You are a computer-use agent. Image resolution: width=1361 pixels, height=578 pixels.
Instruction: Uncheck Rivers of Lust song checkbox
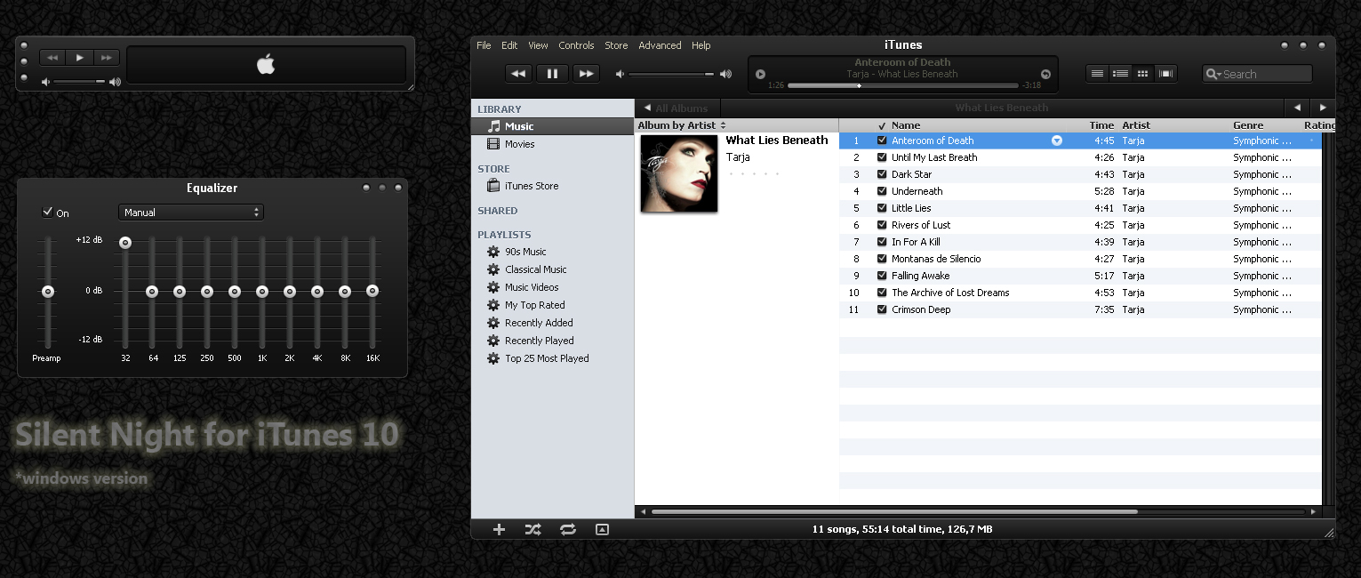tap(882, 225)
